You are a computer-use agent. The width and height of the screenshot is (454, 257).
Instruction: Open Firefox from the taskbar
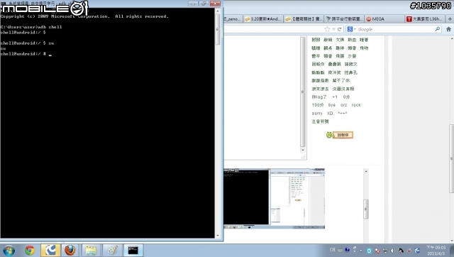point(70,251)
